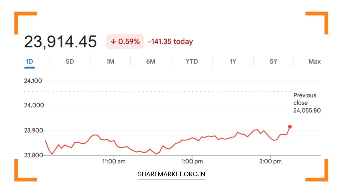Switch to the YTD view

192,62
